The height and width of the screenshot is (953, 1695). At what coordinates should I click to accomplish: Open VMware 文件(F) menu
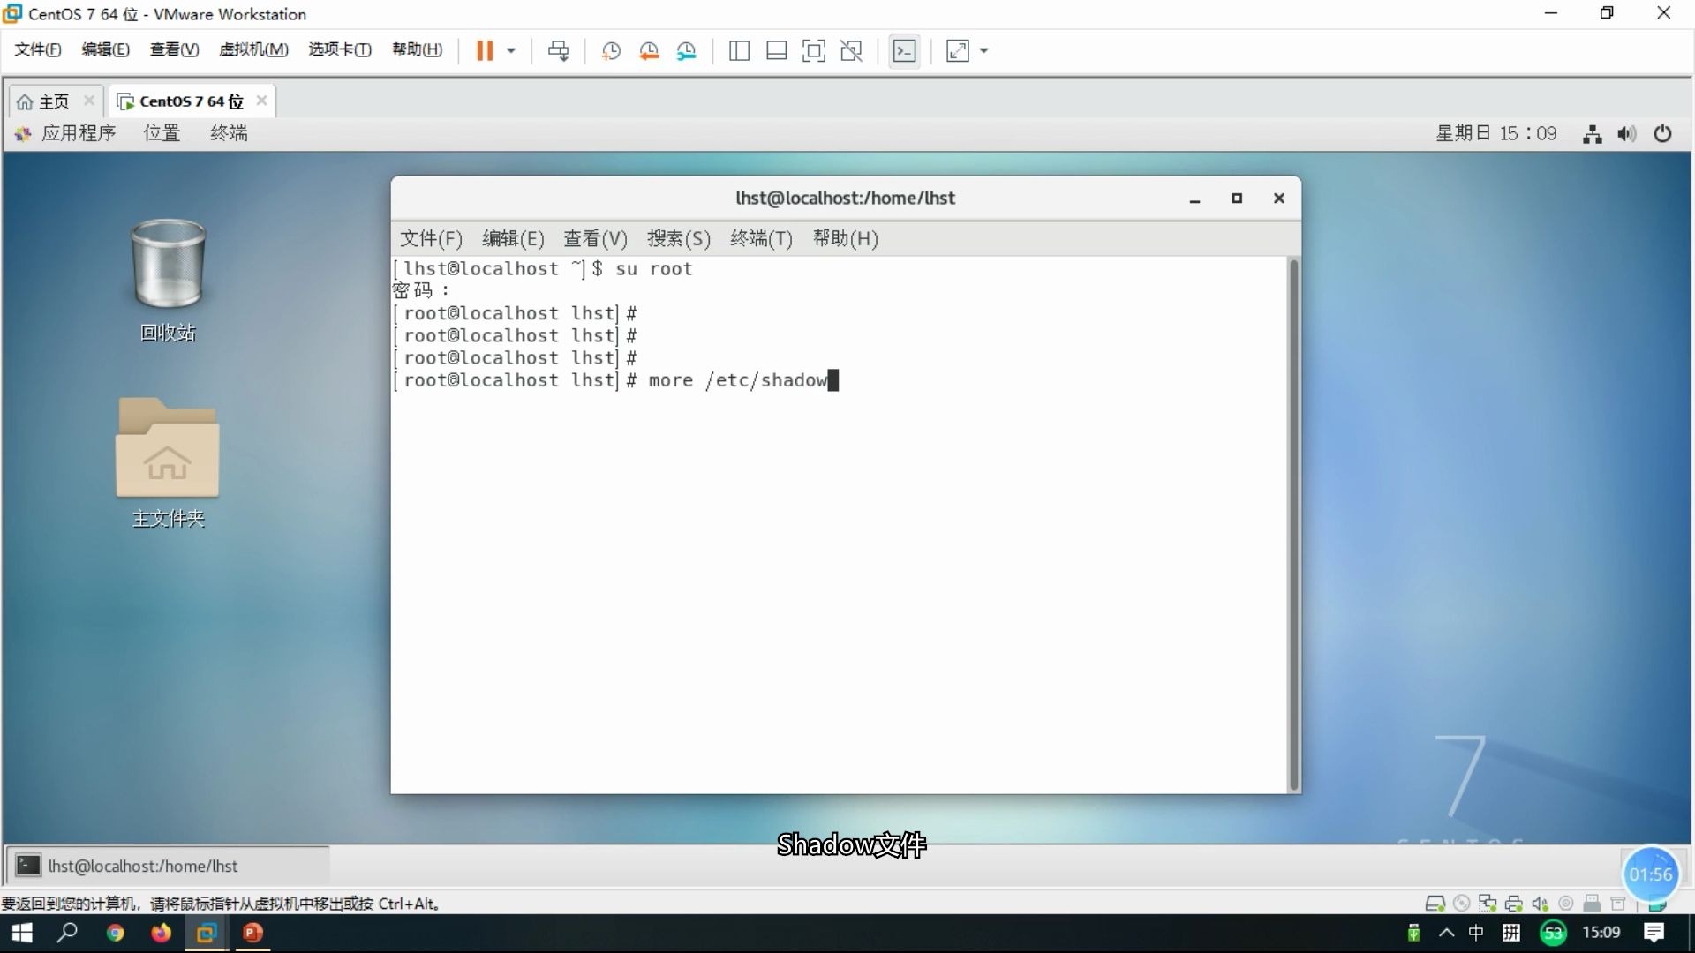click(38, 49)
